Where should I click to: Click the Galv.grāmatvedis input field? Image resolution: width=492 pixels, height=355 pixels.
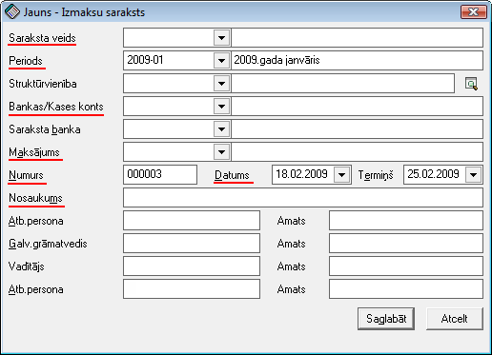coord(192,244)
